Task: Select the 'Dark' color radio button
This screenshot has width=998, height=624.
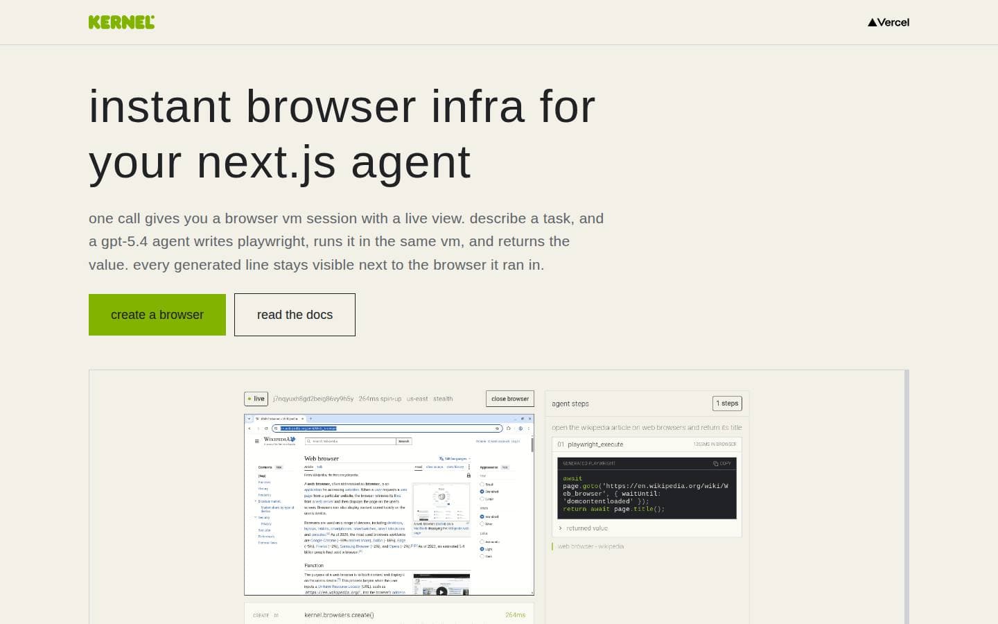Action: pyautogui.click(x=482, y=556)
